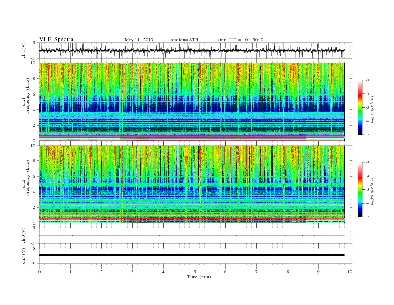Click the "-7" label on the ch.2 colorbar

tap(367, 217)
